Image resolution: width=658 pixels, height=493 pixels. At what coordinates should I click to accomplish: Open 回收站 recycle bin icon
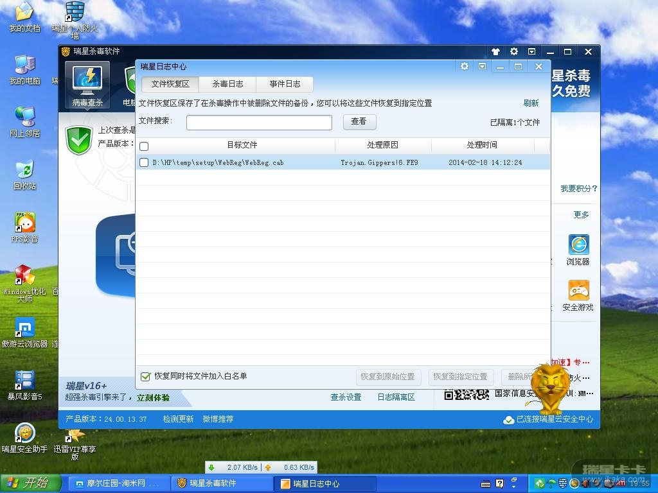point(25,175)
